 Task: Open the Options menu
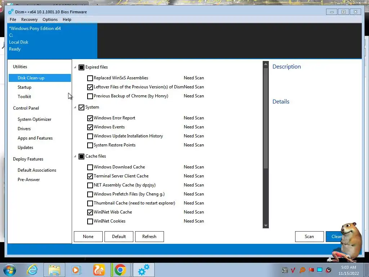[x=50, y=19]
